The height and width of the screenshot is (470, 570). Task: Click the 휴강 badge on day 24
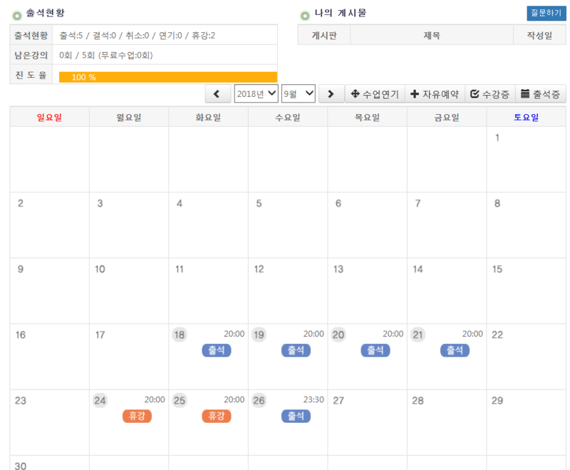[137, 417]
